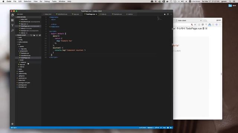
Task: Collapse the components folder
Action: [23, 51]
